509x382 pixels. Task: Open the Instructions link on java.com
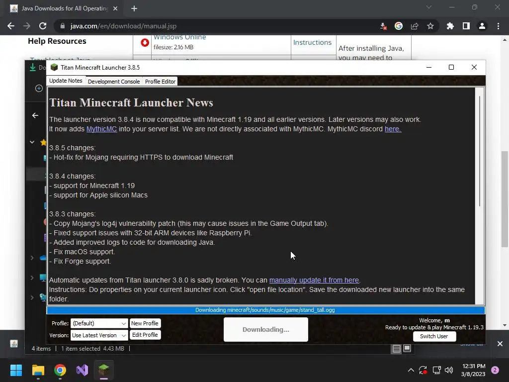click(312, 43)
